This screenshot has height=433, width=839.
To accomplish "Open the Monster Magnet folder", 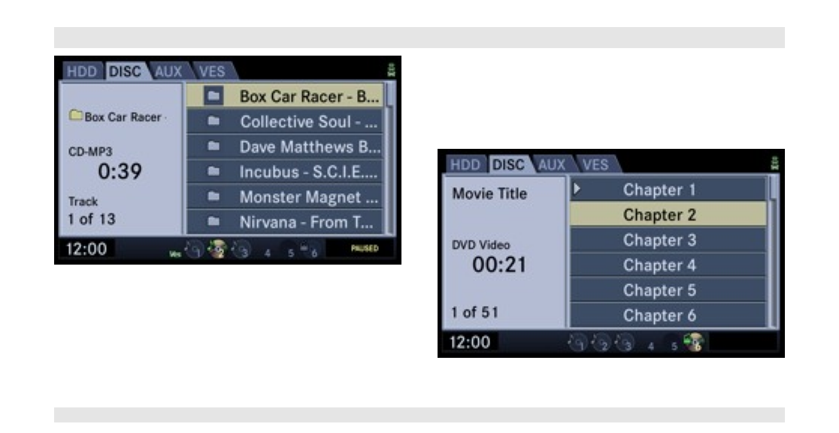I will pyautogui.click(x=285, y=196).
